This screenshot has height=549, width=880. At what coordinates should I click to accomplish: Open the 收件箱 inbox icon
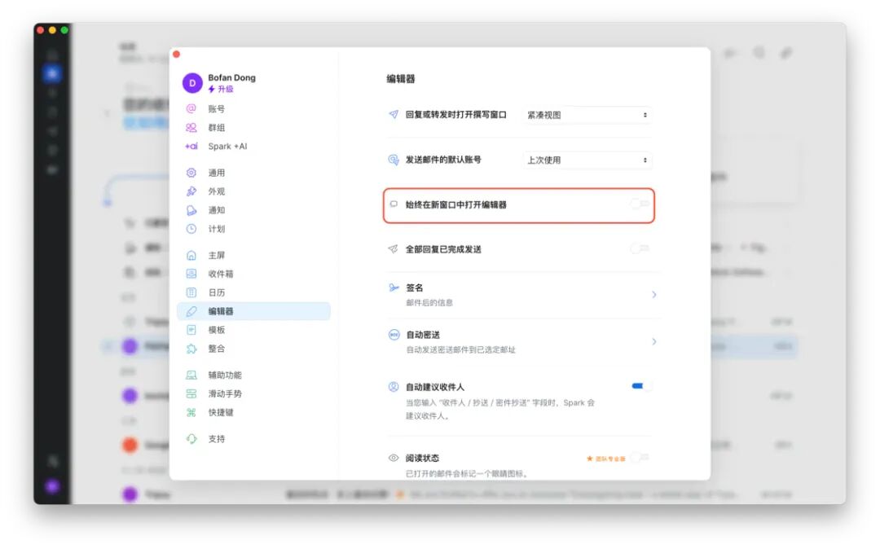tap(191, 274)
